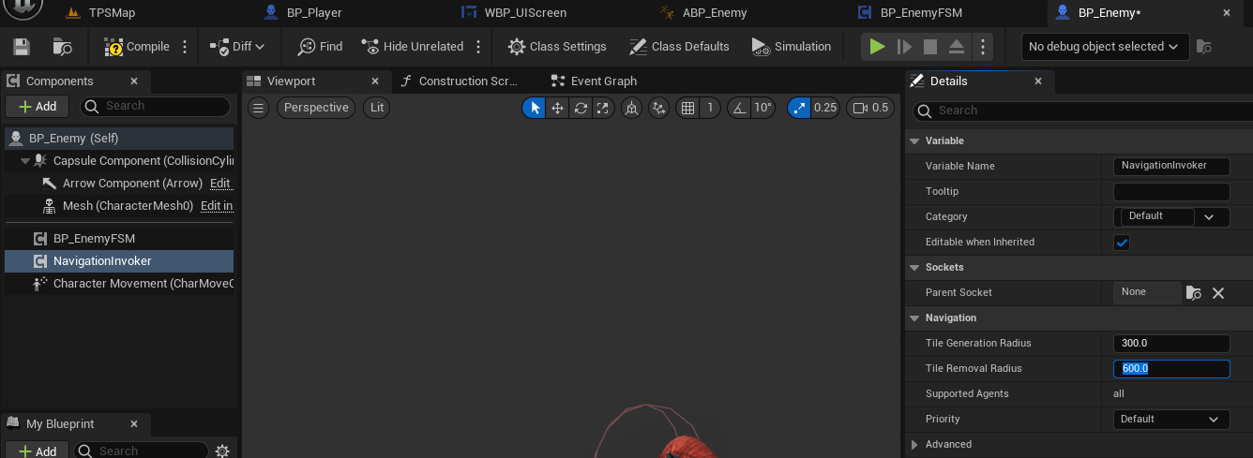Image resolution: width=1253 pixels, height=458 pixels.
Task: Open the Perspective view mode menu
Action: tap(316, 108)
